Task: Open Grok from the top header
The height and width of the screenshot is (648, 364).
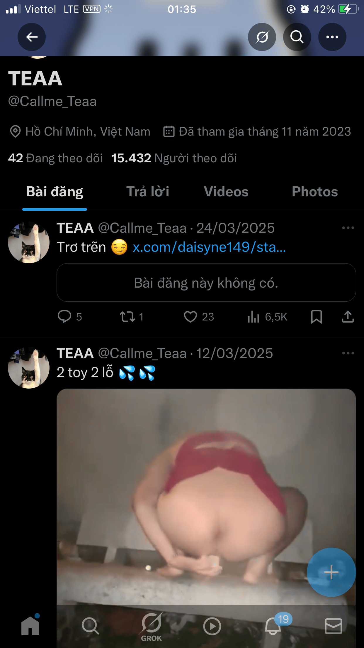Action: (x=262, y=37)
